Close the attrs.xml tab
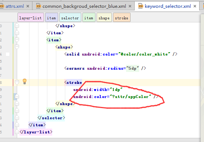204x142 pixels. coord(28,6)
